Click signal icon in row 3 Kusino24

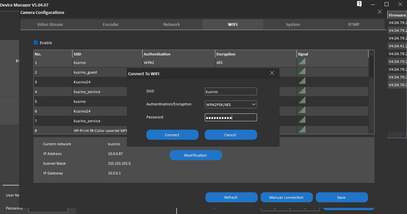302,81
